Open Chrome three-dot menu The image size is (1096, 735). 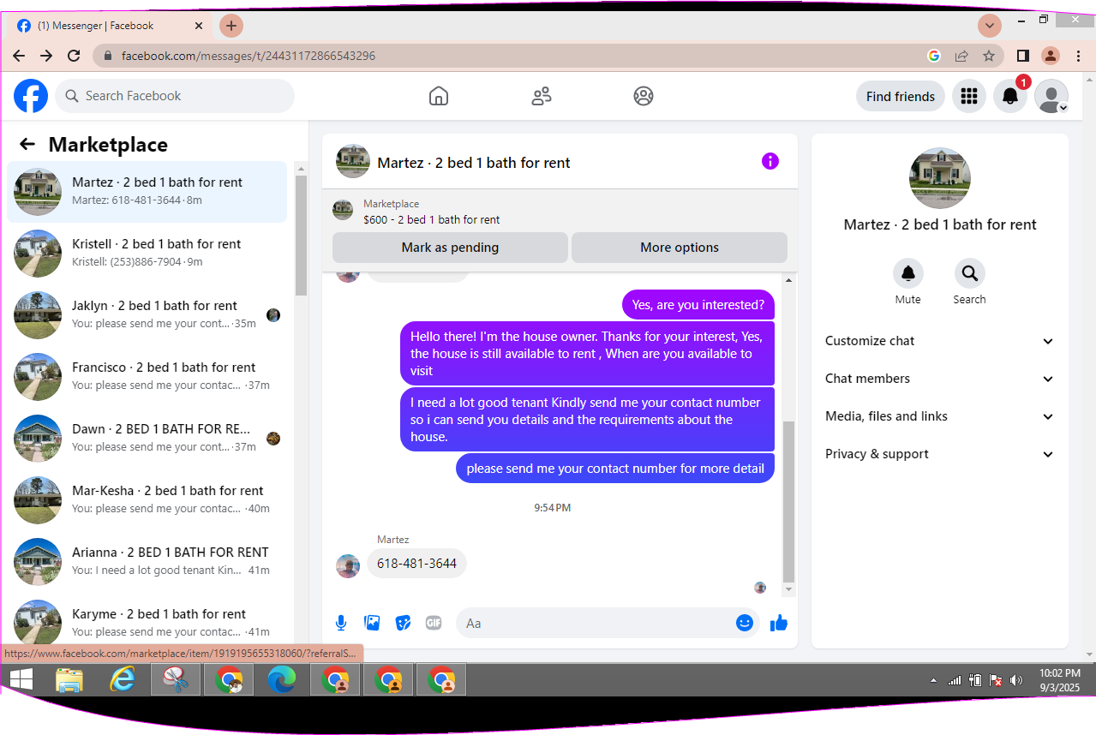(x=1078, y=56)
